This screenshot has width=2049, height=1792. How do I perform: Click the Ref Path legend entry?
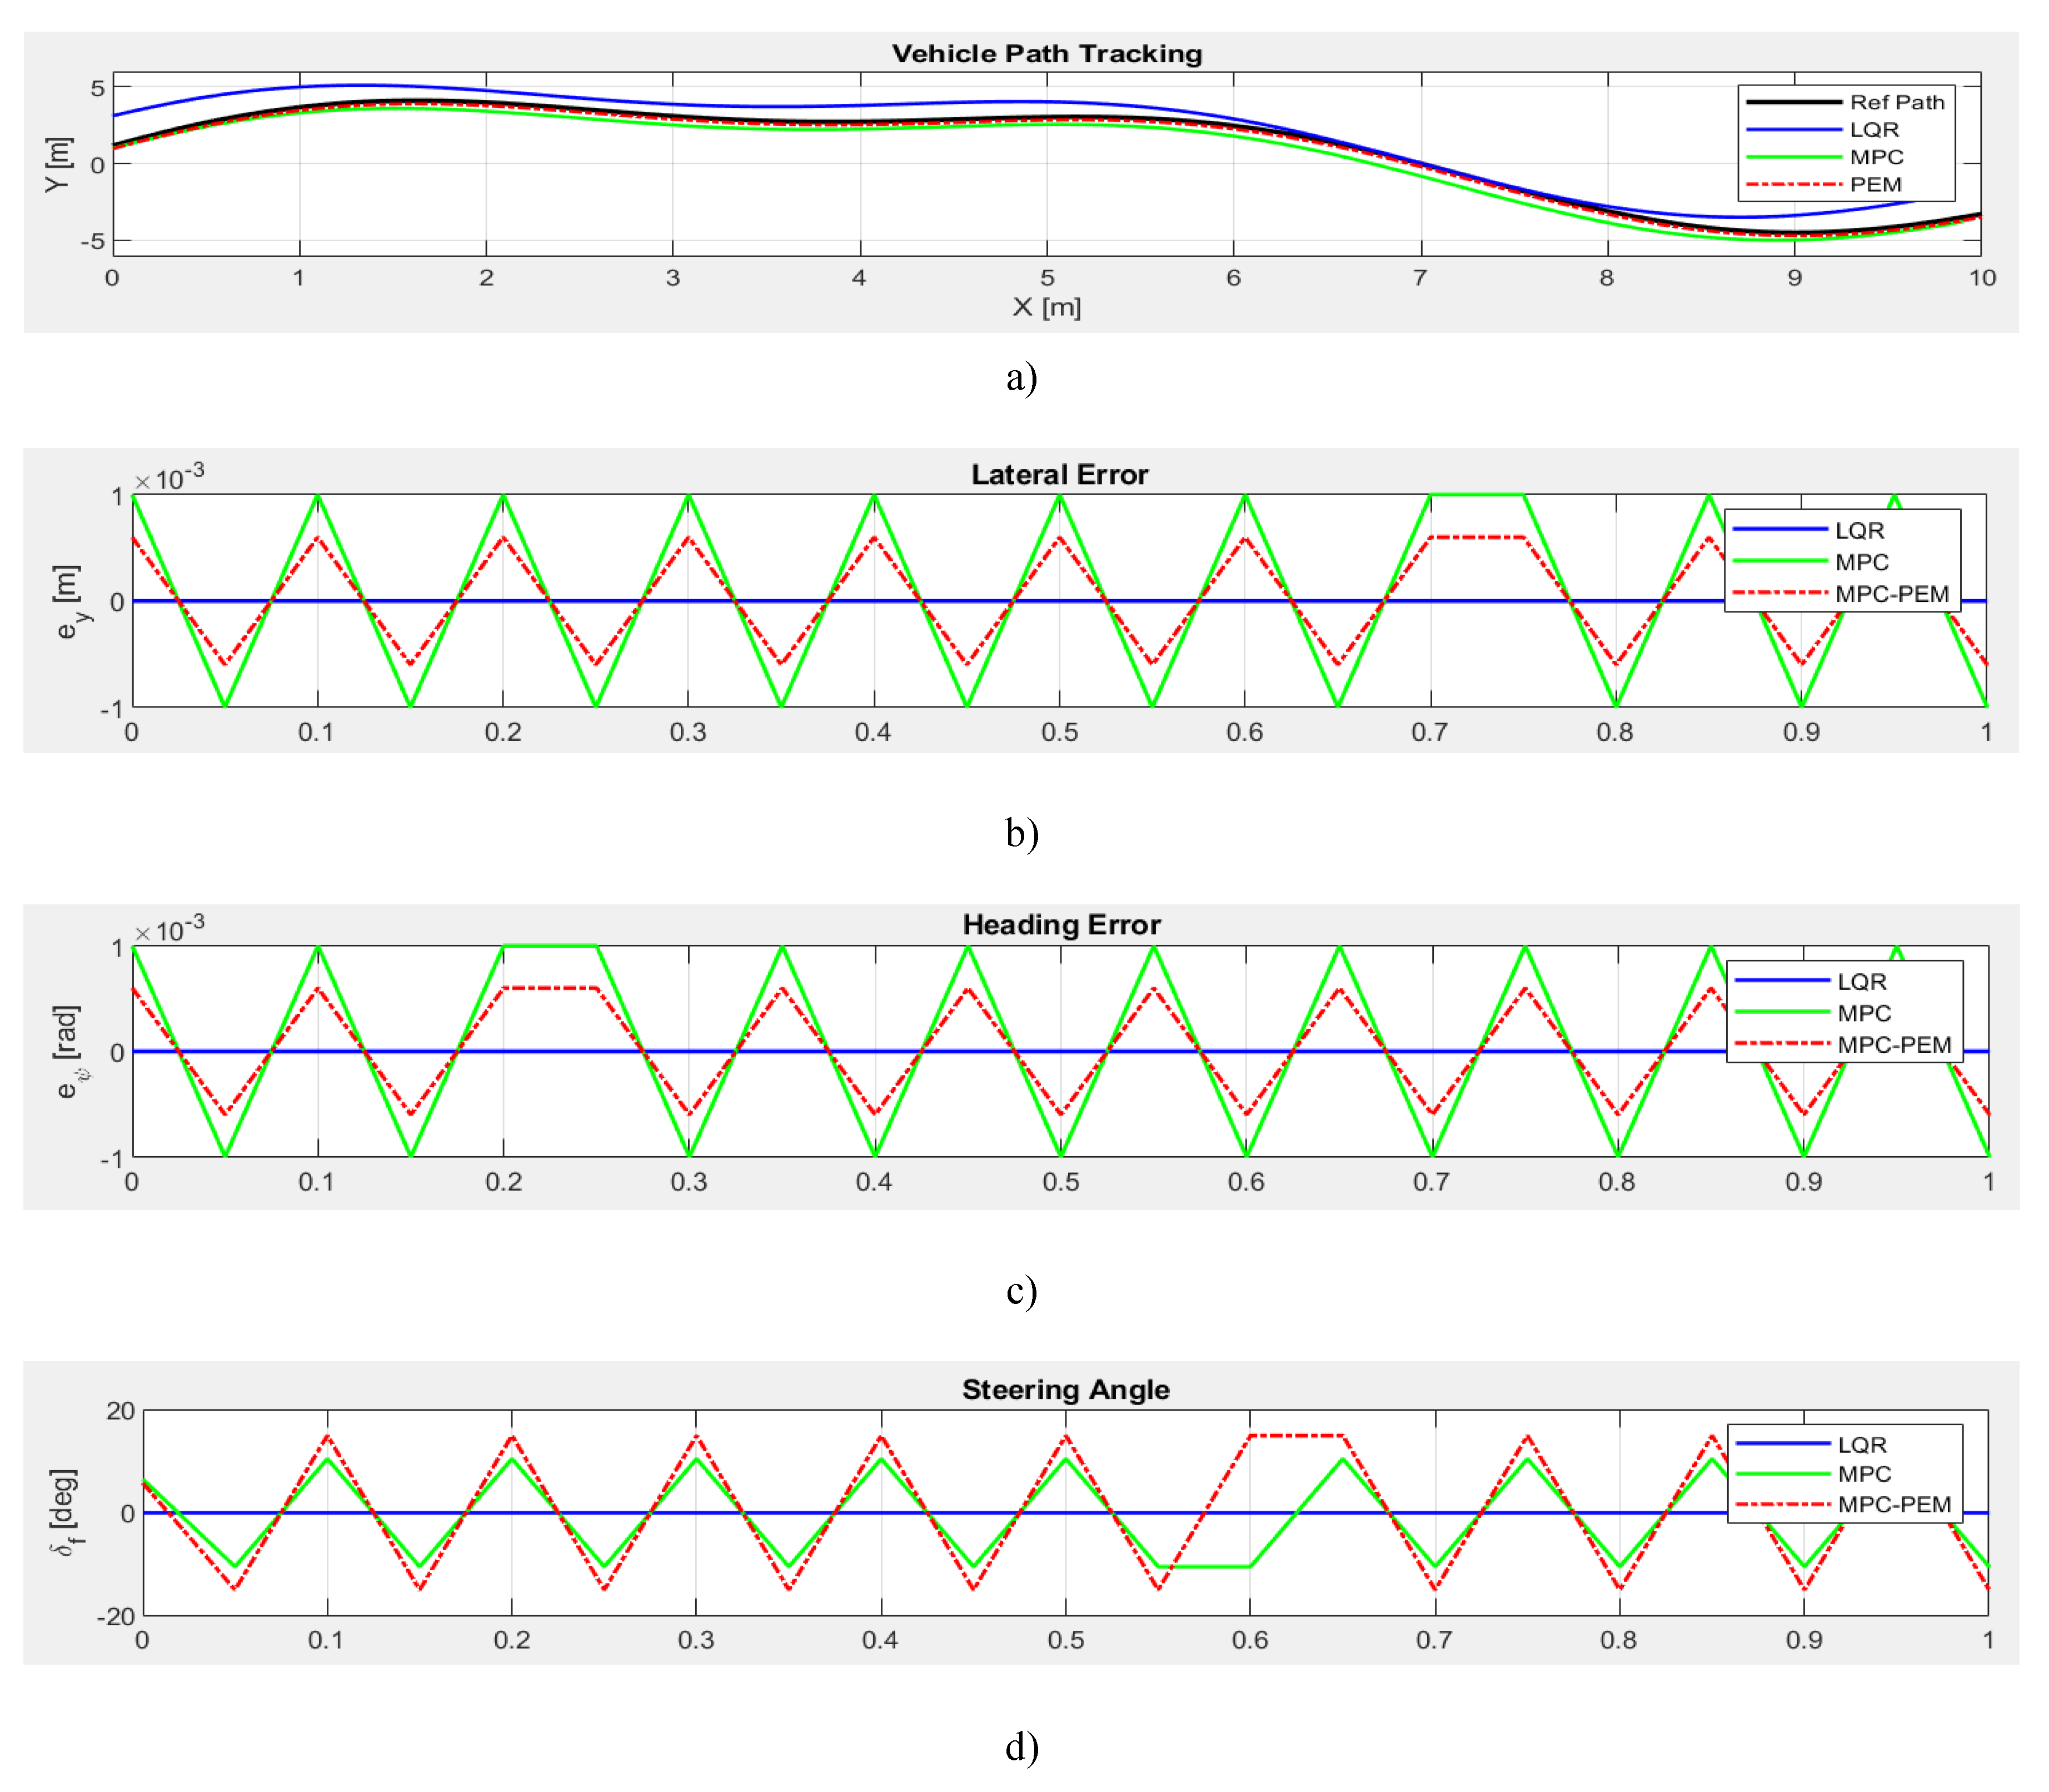tap(1896, 102)
